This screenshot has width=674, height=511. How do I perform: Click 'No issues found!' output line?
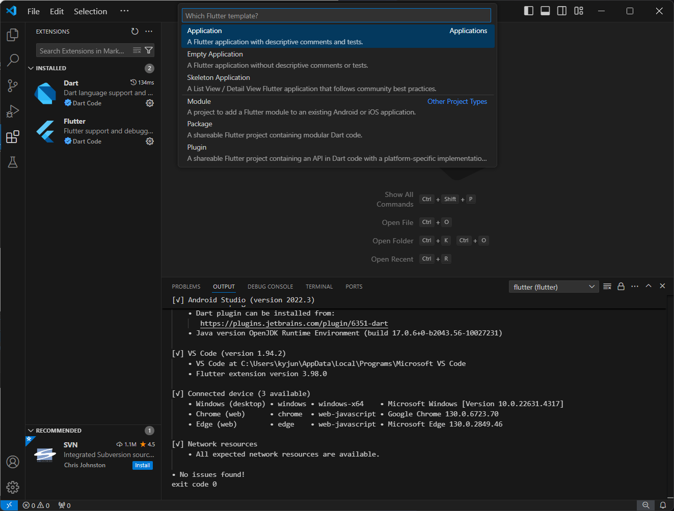click(x=212, y=474)
